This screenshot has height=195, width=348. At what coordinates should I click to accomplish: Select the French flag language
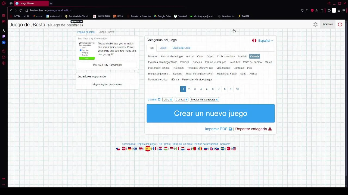coord(154,149)
